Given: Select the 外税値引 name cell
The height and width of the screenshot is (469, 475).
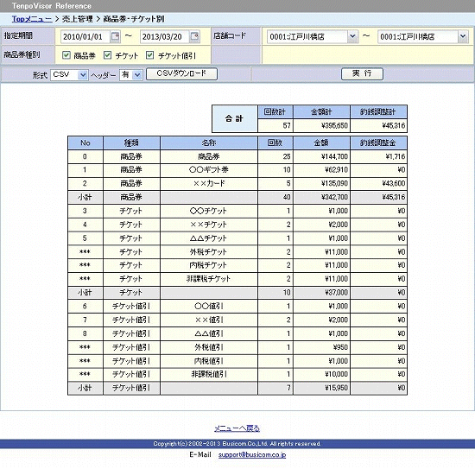Looking at the screenshot, I should pos(209,347).
